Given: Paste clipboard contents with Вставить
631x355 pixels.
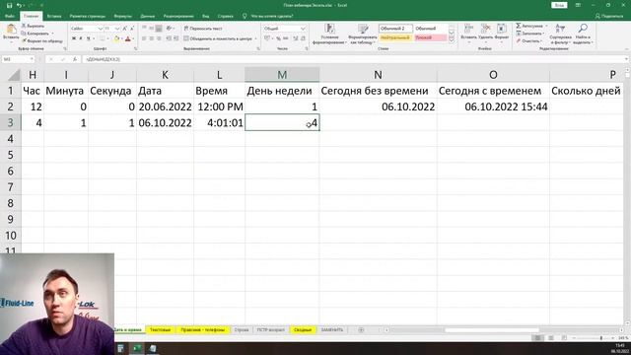Looking at the screenshot, I should coord(11,33).
